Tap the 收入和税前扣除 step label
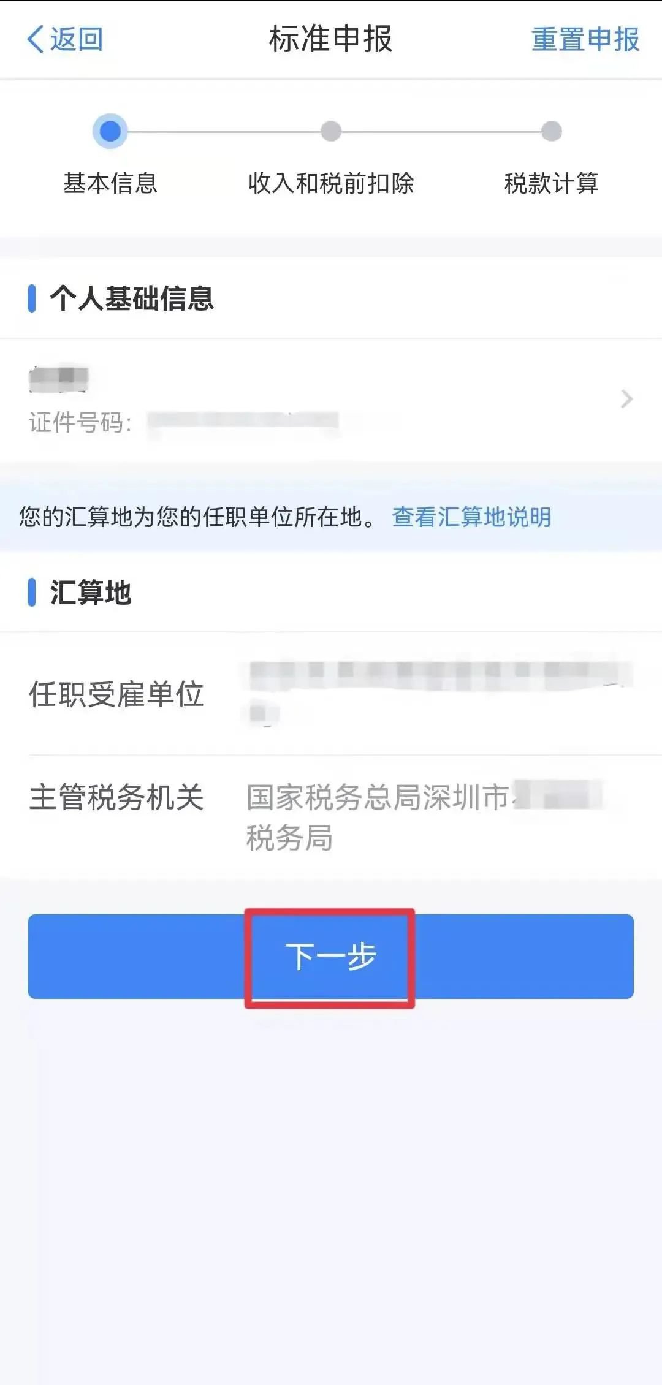 click(x=331, y=183)
